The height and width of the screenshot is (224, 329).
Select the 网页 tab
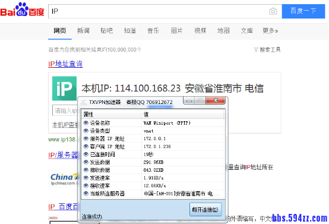tap(60, 31)
